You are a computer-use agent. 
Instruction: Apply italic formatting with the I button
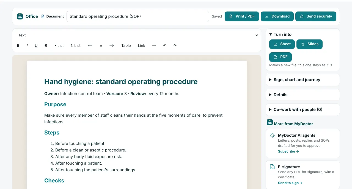pyautogui.click(x=27, y=46)
